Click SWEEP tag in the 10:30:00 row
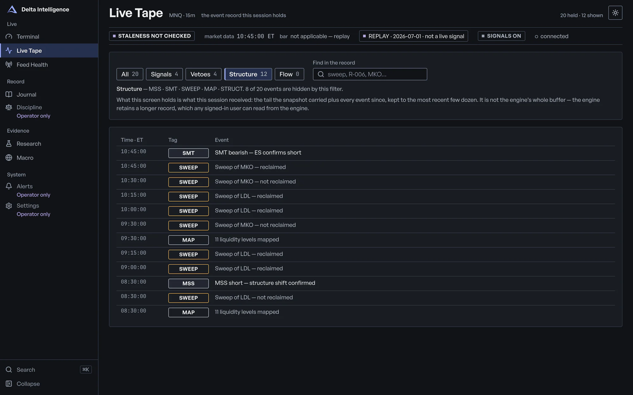 pos(188,182)
